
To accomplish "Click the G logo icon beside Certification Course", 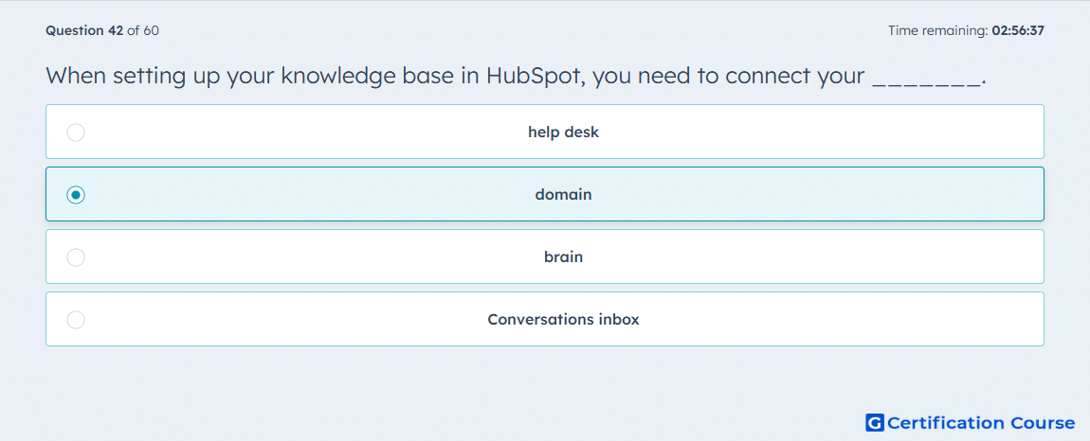I will tap(875, 422).
